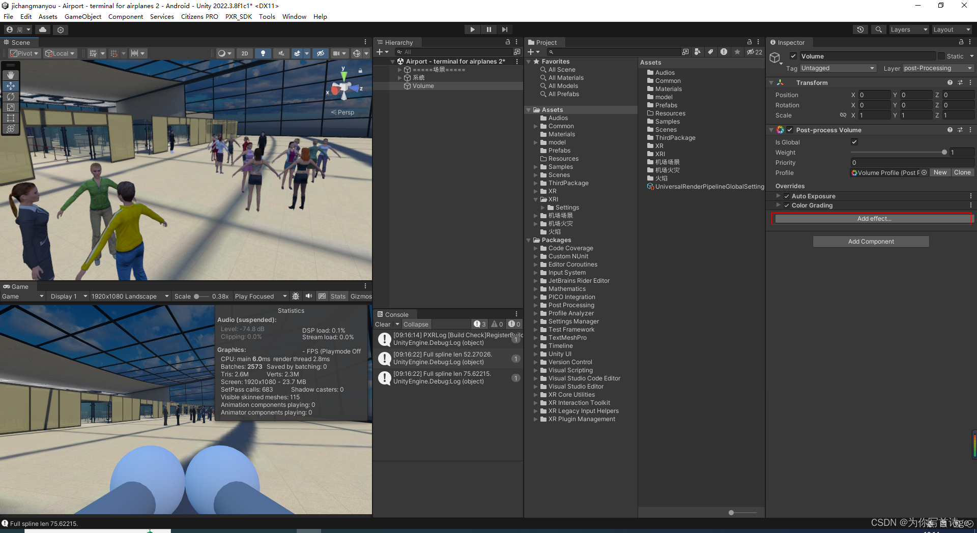Click the Gizmos icon in Game view
The image size is (977, 533).
361,296
